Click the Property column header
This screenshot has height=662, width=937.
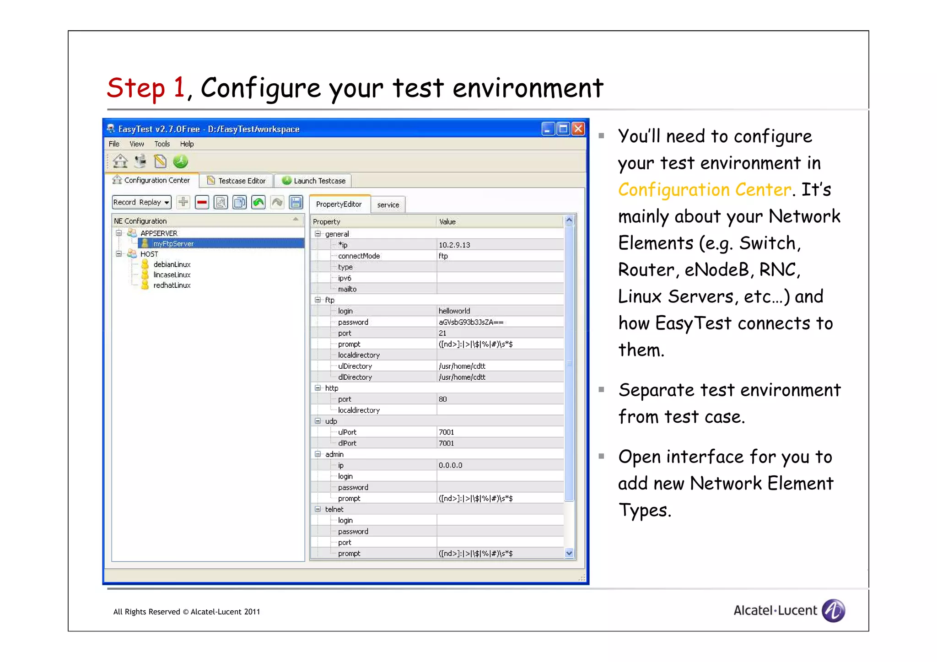[373, 221]
